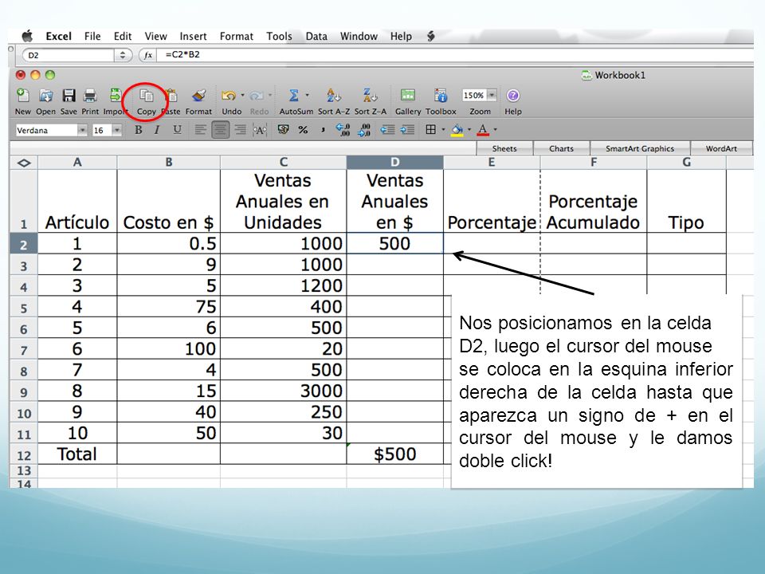
Task: Open the Tools menu
Action: (x=279, y=36)
